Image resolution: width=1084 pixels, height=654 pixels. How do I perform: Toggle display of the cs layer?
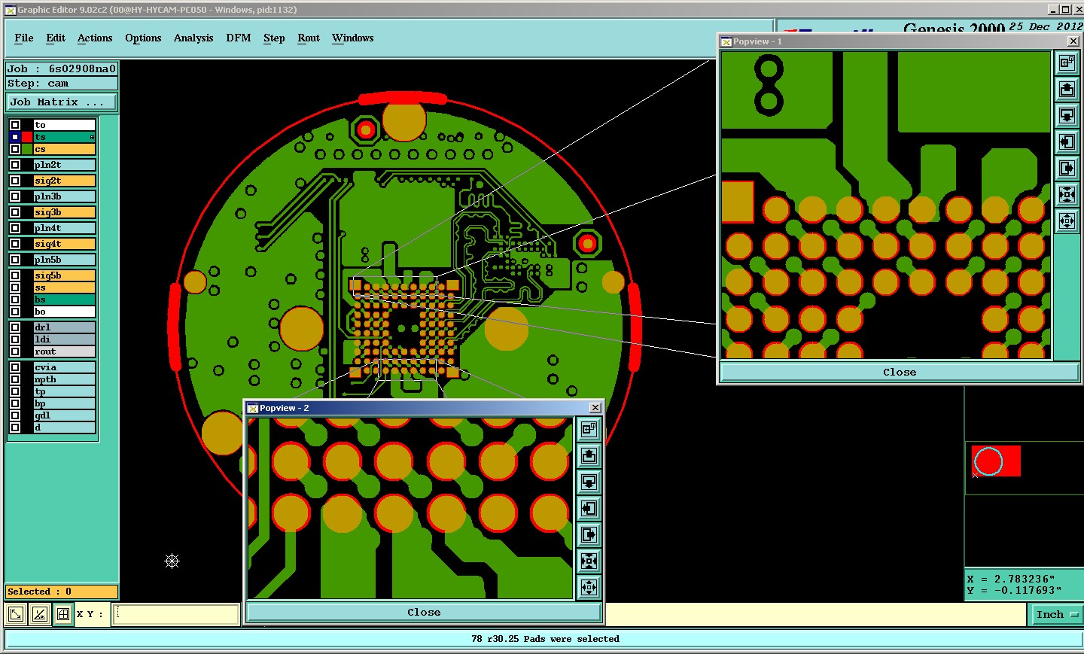(x=15, y=149)
